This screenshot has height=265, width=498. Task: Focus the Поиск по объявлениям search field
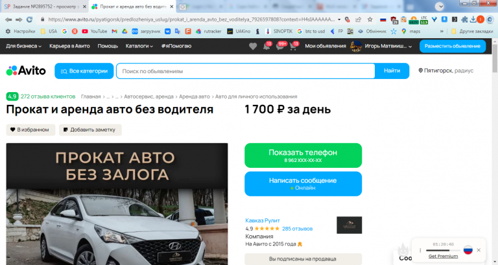pos(246,71)
